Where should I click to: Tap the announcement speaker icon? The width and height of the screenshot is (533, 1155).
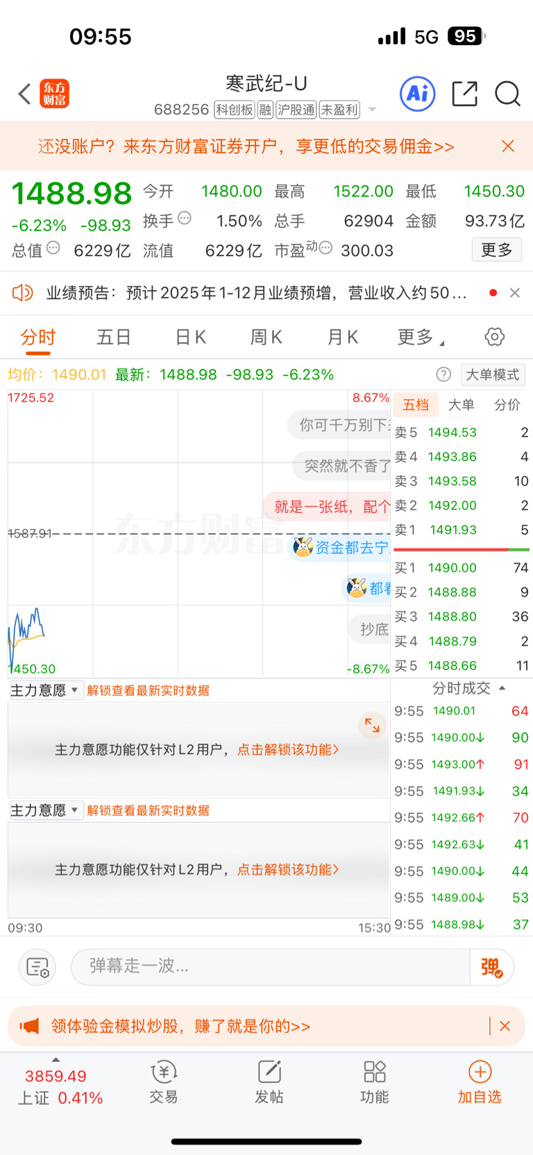[23, 293]
